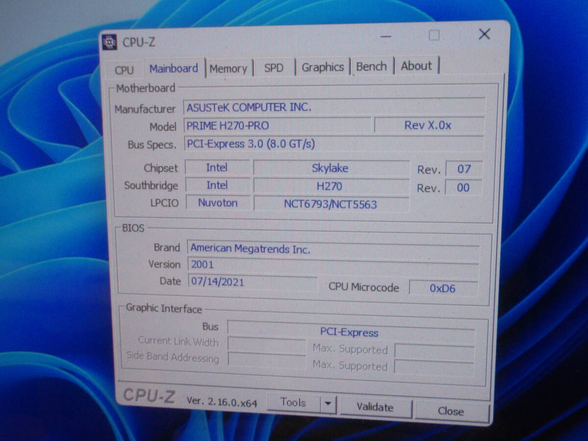This screenshot has height=441, width=588.
Task: Click the empty Side Band Addressing field
Action: [267, 361]
